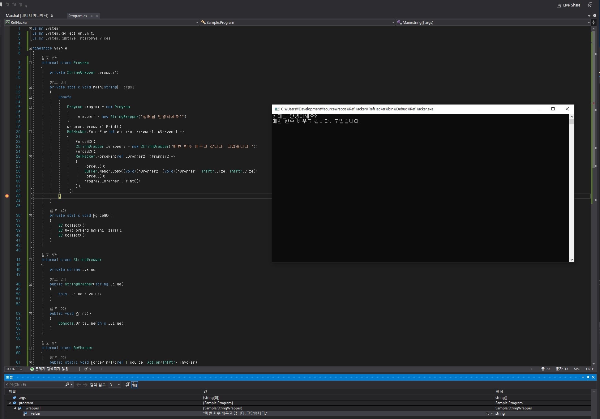This screenshot has width=600, height=419.
Task: Switch to the Marshal metadata tab
Action: tap(27, 16)
